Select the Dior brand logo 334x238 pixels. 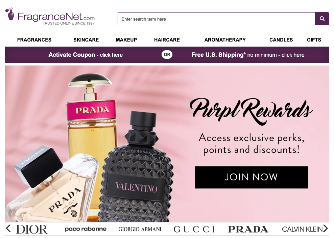click(32, 229)
